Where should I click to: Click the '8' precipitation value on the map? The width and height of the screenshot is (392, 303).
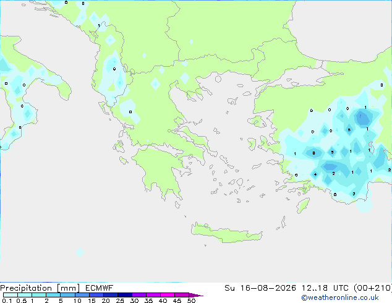(x=313, y=153)
